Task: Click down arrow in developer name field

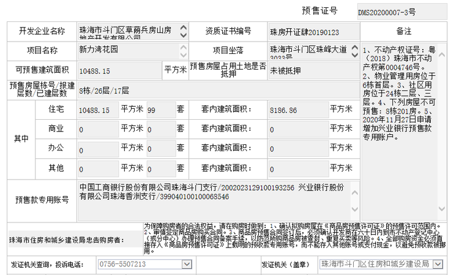Action: click(184, 35)
